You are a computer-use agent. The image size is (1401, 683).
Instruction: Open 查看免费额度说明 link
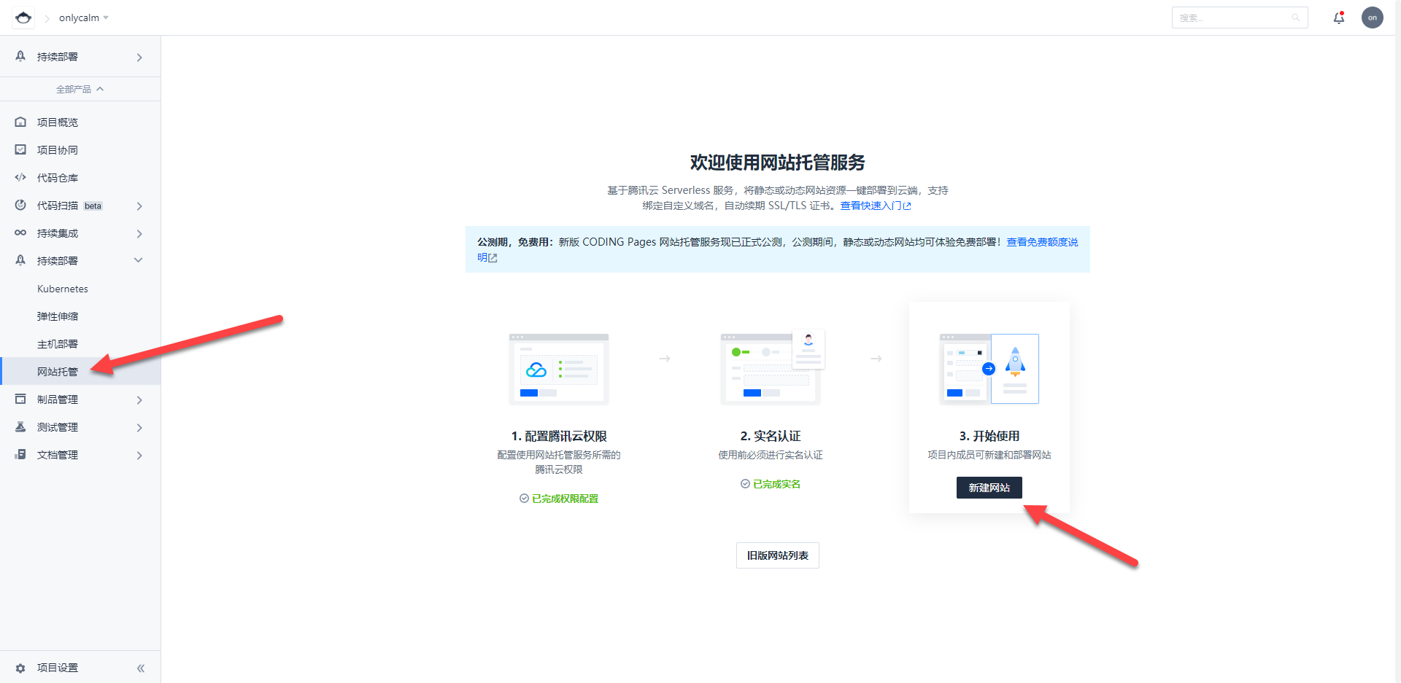1042,242
